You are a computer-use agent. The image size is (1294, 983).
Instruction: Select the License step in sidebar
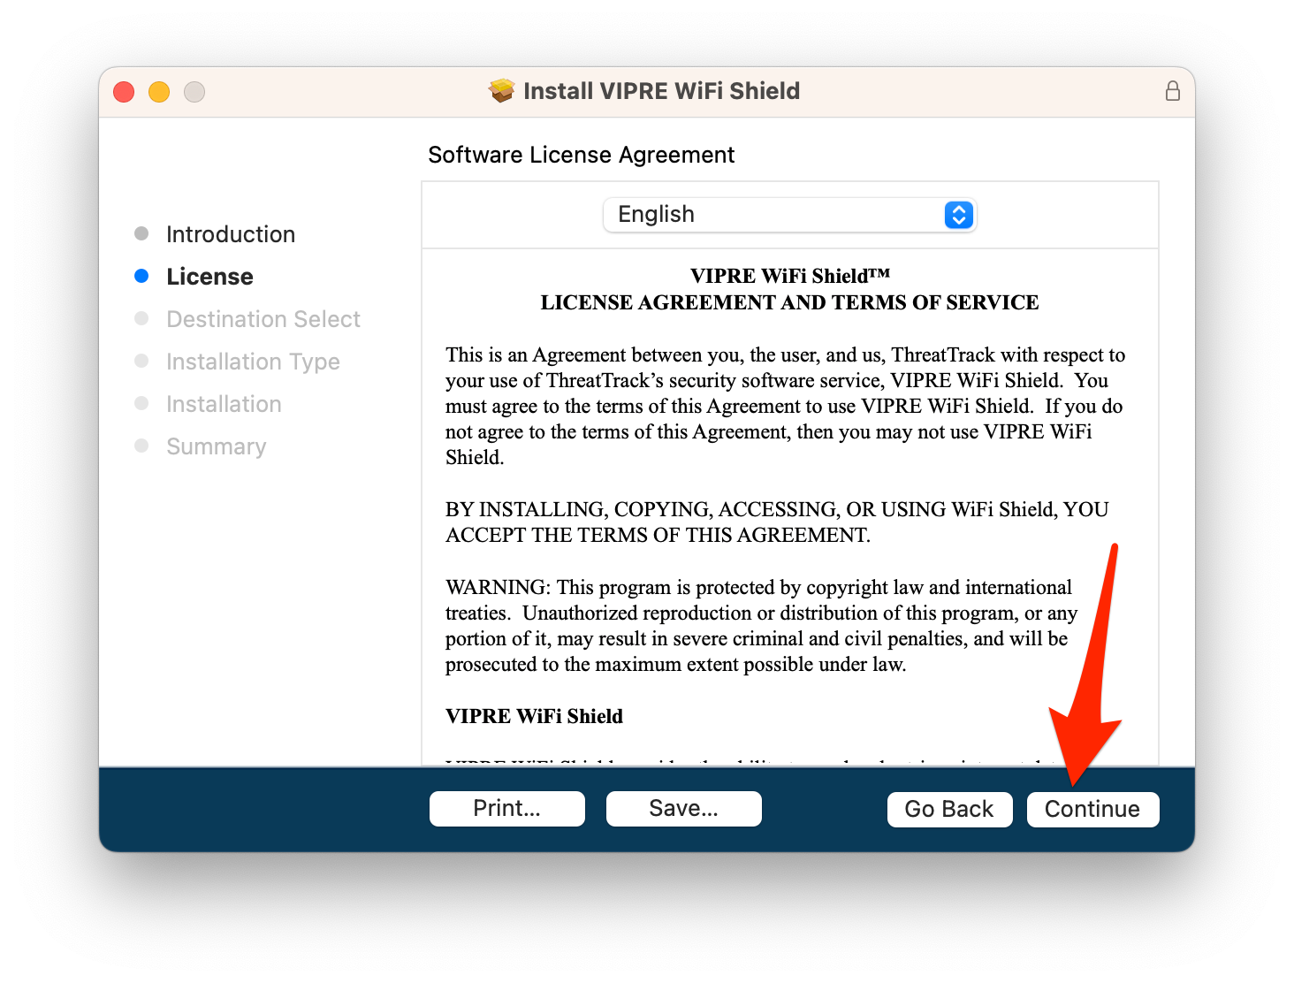coord(209,277)
